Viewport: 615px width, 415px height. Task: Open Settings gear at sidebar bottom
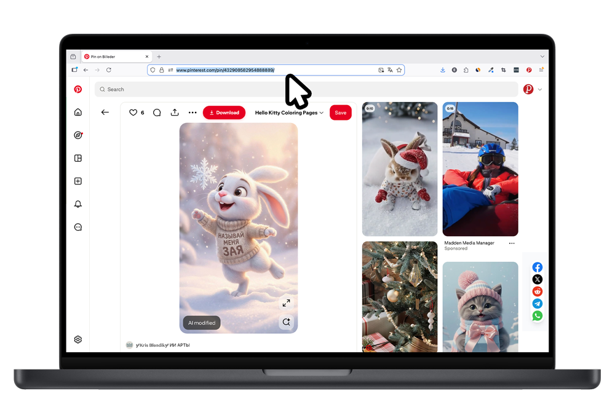pos(78,339)
